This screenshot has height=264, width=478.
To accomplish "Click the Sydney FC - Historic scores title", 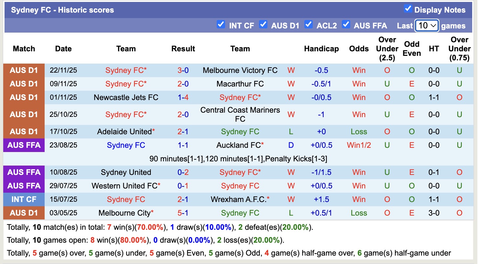I will [62, 10].
